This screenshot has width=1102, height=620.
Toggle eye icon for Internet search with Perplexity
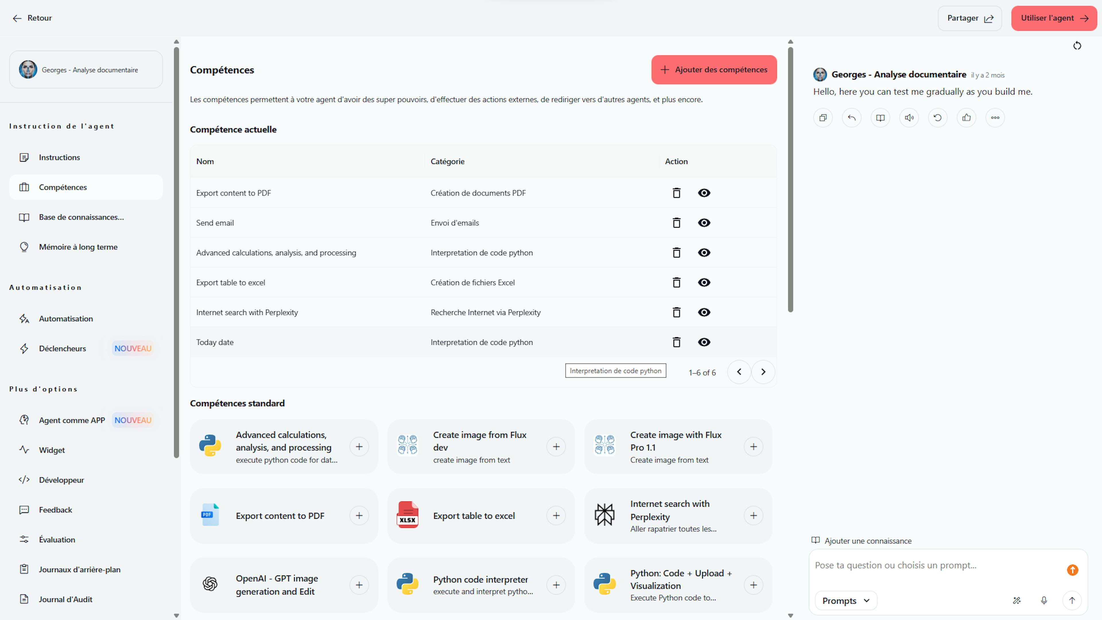[x=704, y=312]
